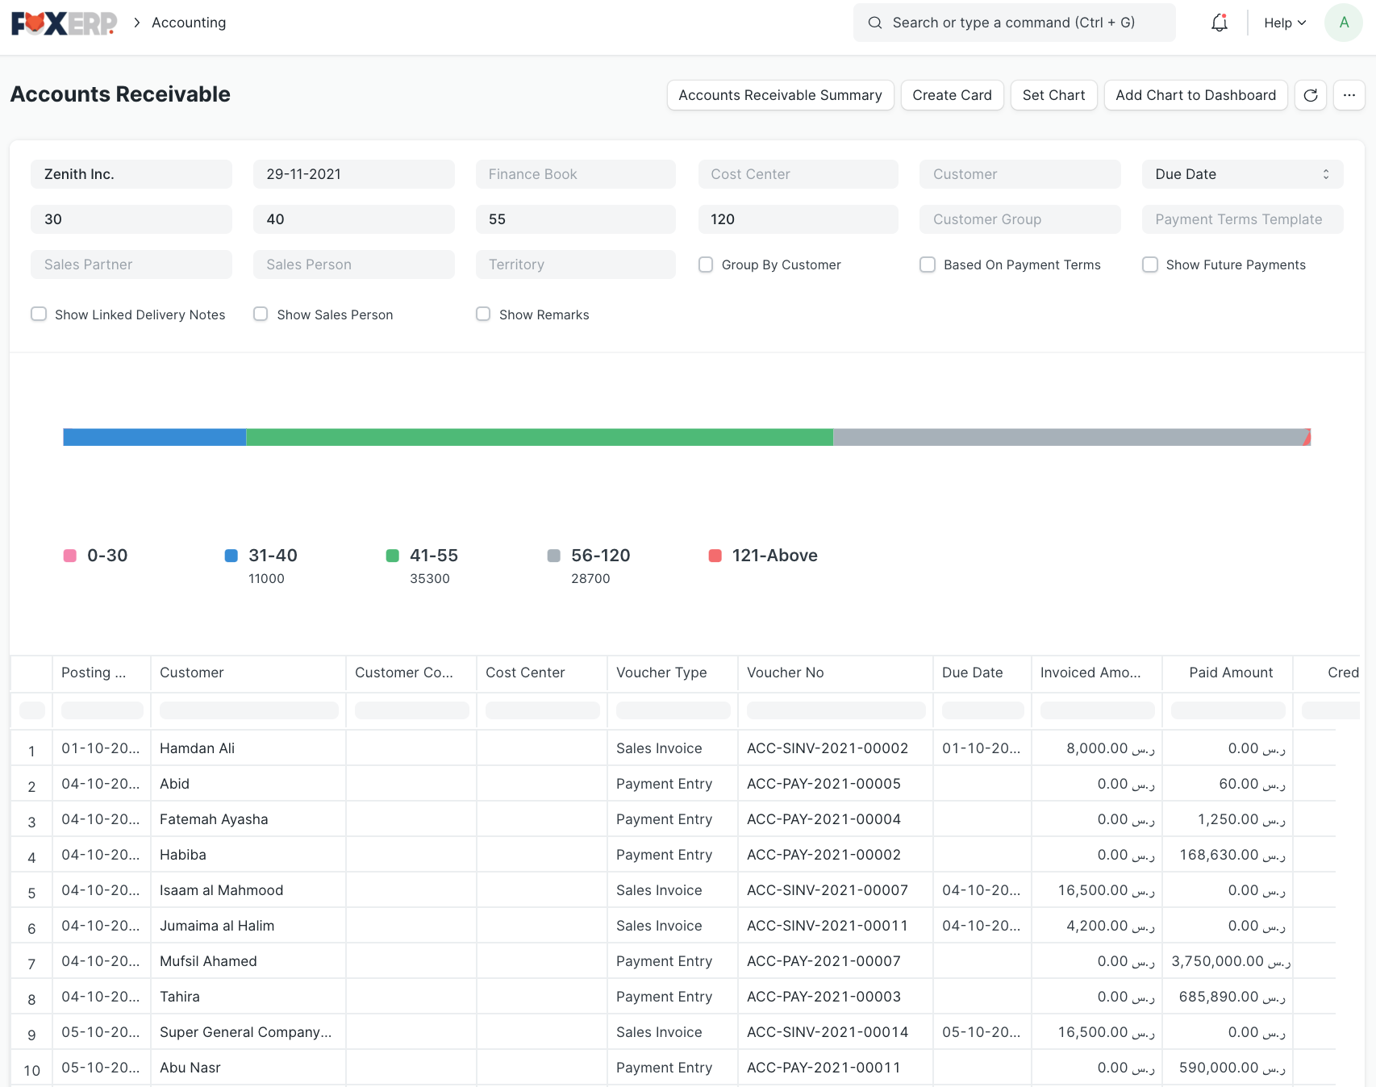Click the Sales Person field
The height and width of the screenshot is (1087, 1376).
353,264
